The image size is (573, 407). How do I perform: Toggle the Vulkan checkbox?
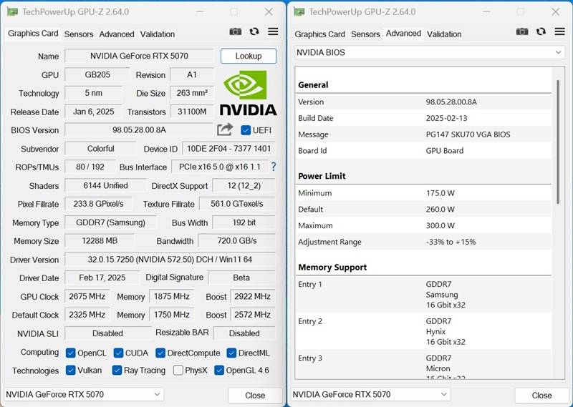[x=70, y=370]
